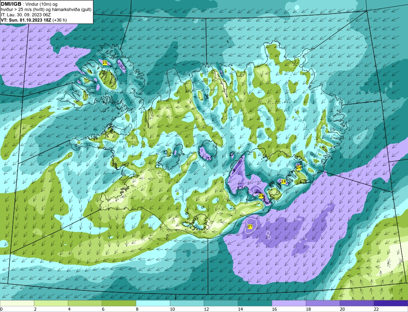The height and width of the screenshot is (312, 408).
Task: Click the valid time 'VT: Sun. 01.10.2023 18Z'
Action: coord(26,20)
